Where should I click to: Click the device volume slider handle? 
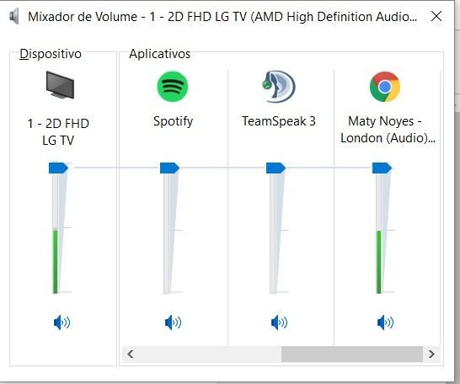pos(58,168)
